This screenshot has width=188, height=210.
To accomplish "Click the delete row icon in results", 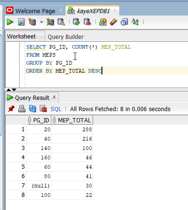I will tap(43, 109).
